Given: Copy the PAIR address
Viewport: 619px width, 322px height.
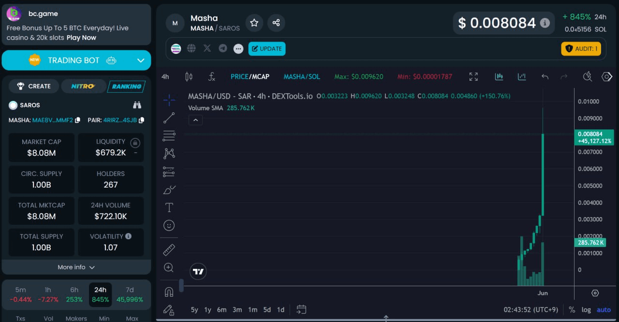Looking at the screenshot, I should (141, 120).
